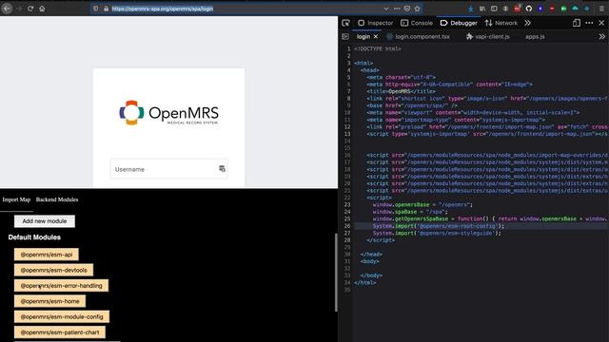Click the green circle extension icon
609x342 pixels.
tap(563, 9)
